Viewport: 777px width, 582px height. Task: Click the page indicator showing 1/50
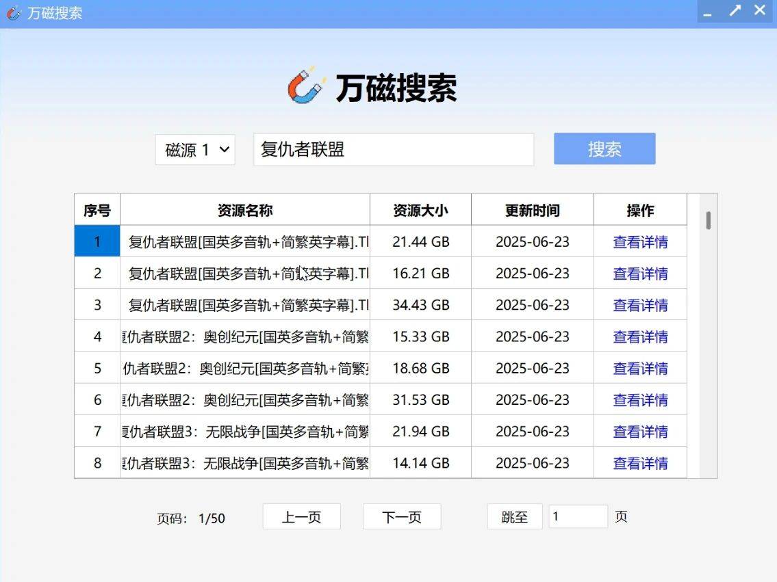188,518
